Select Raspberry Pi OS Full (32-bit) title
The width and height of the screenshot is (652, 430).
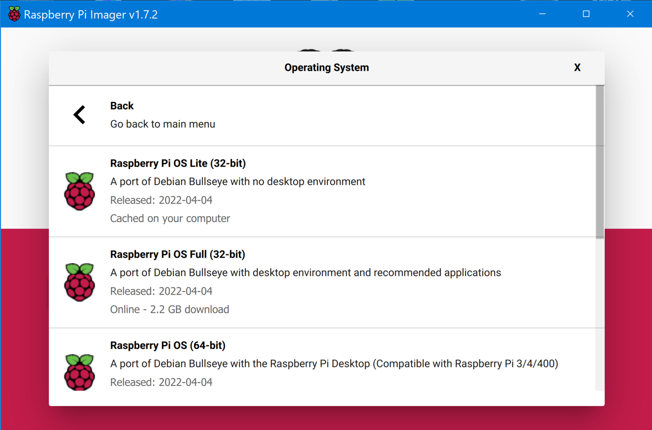pos(178,254)
